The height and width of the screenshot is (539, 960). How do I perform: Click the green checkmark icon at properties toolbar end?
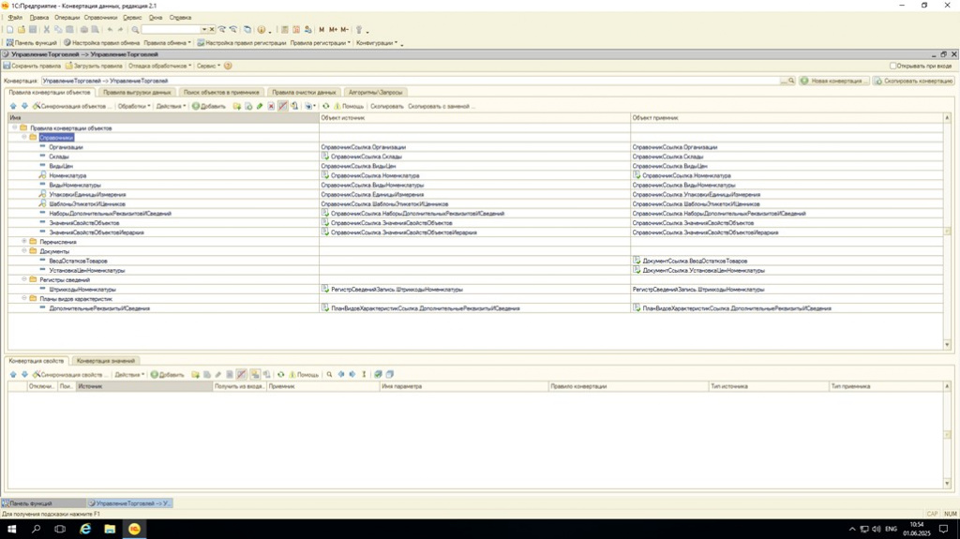tap(378, 374)
